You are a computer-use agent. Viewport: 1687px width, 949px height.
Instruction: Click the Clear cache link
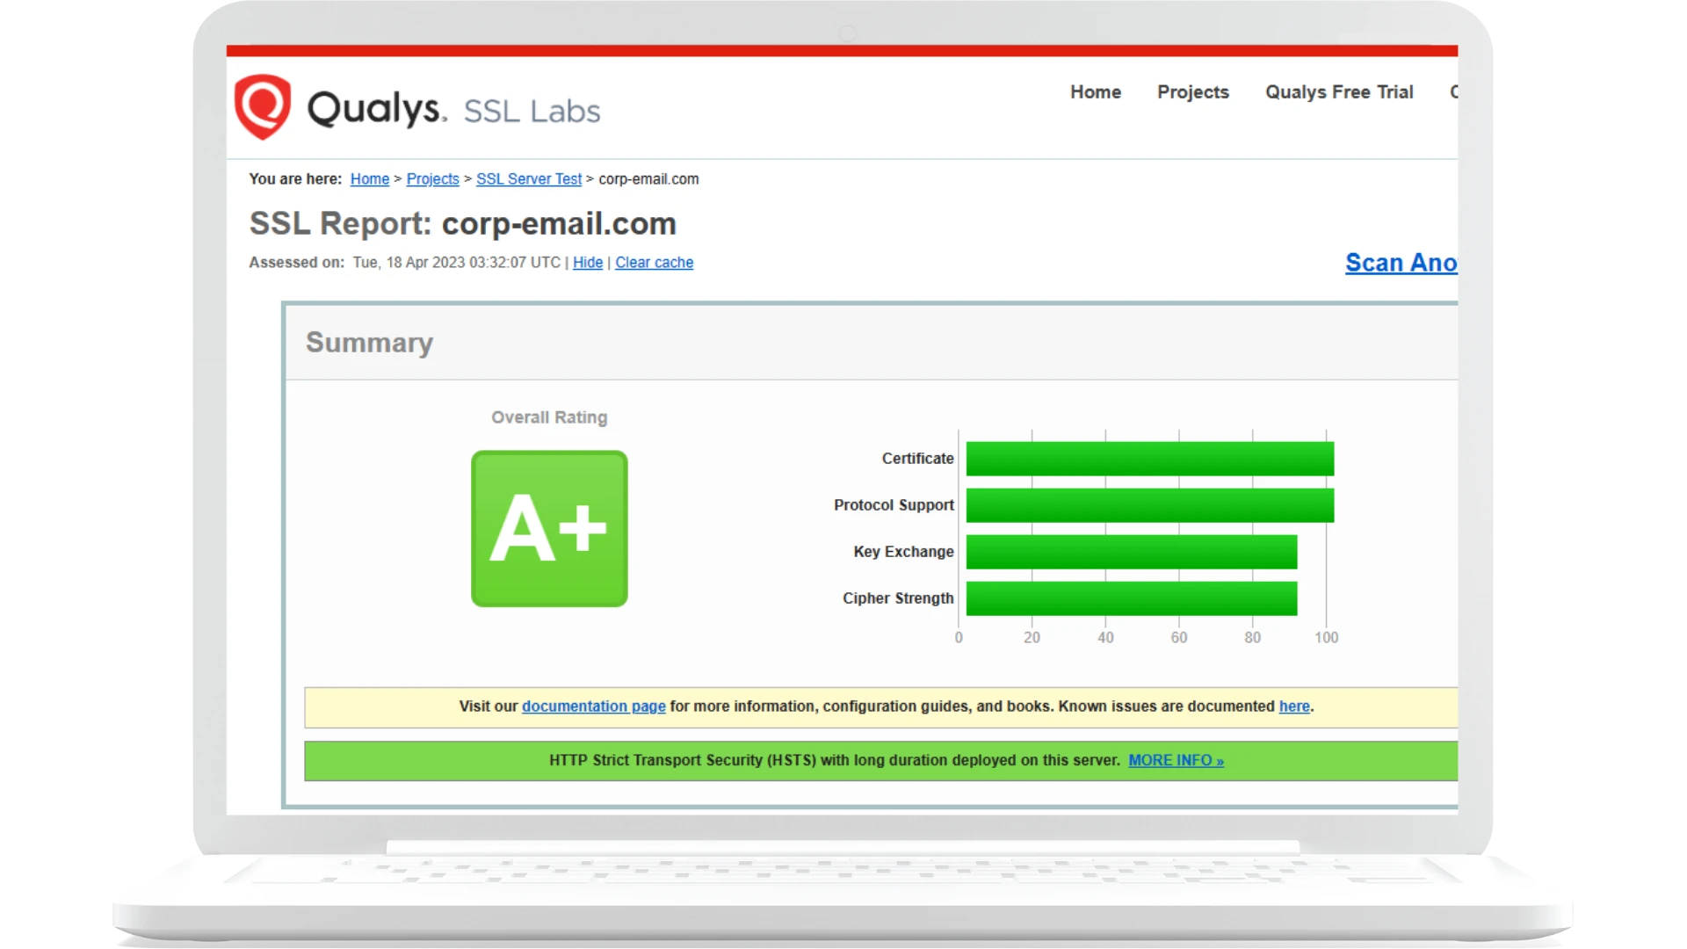[654, 263]
